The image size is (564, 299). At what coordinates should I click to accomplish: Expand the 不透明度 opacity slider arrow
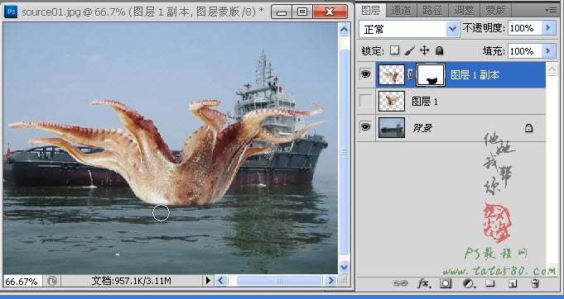[548, 28]
